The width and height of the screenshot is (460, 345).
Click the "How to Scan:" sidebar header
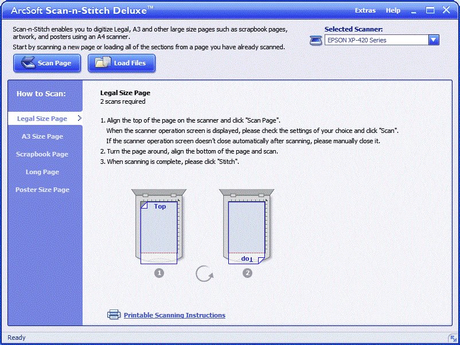(41, 94)
